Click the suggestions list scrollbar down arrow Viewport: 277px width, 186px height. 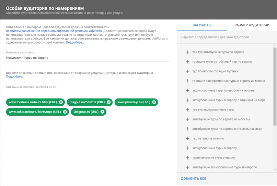pyautogui.click(x=275, y=170)
